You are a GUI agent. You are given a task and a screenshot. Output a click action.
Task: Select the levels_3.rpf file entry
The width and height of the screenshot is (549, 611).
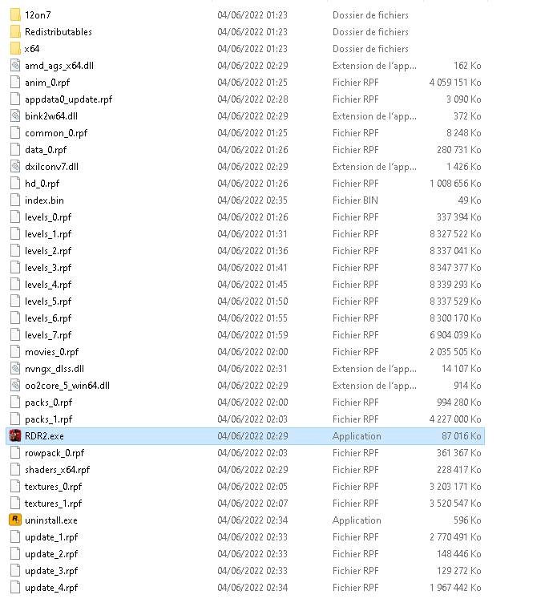pos(246,268)
